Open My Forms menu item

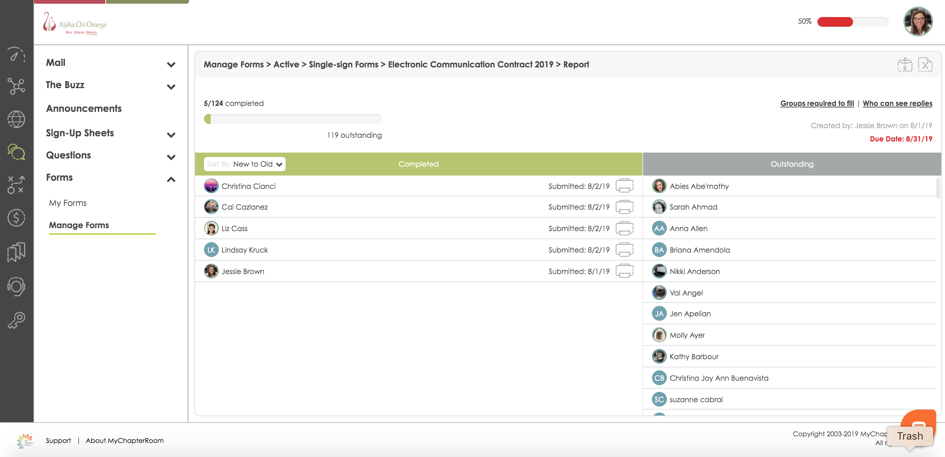68,203
